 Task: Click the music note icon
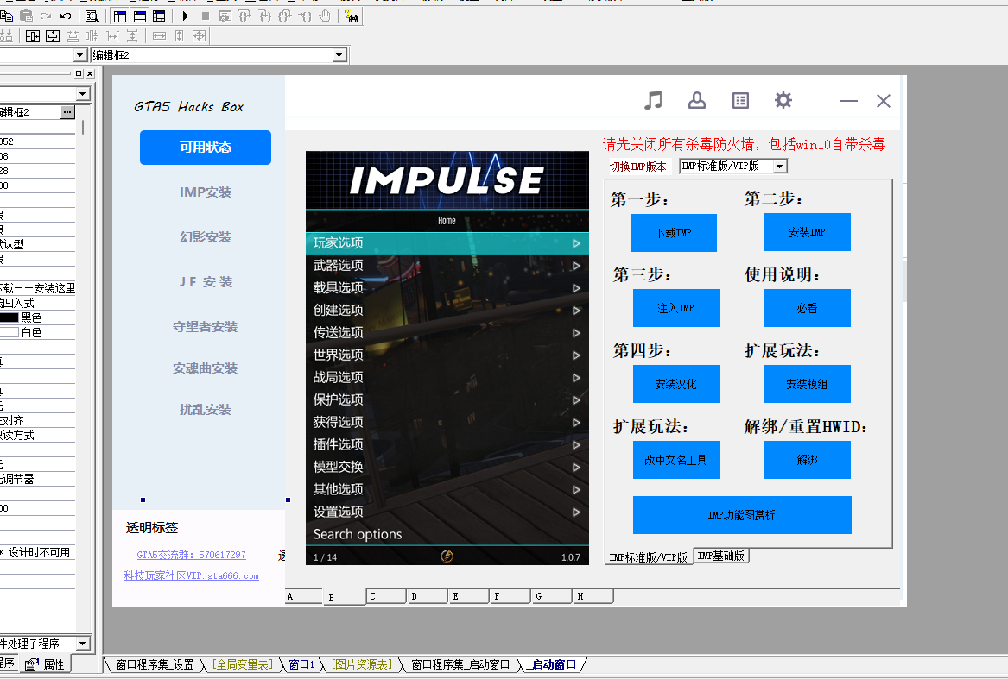pyautogui.click(x=654, y=101)
